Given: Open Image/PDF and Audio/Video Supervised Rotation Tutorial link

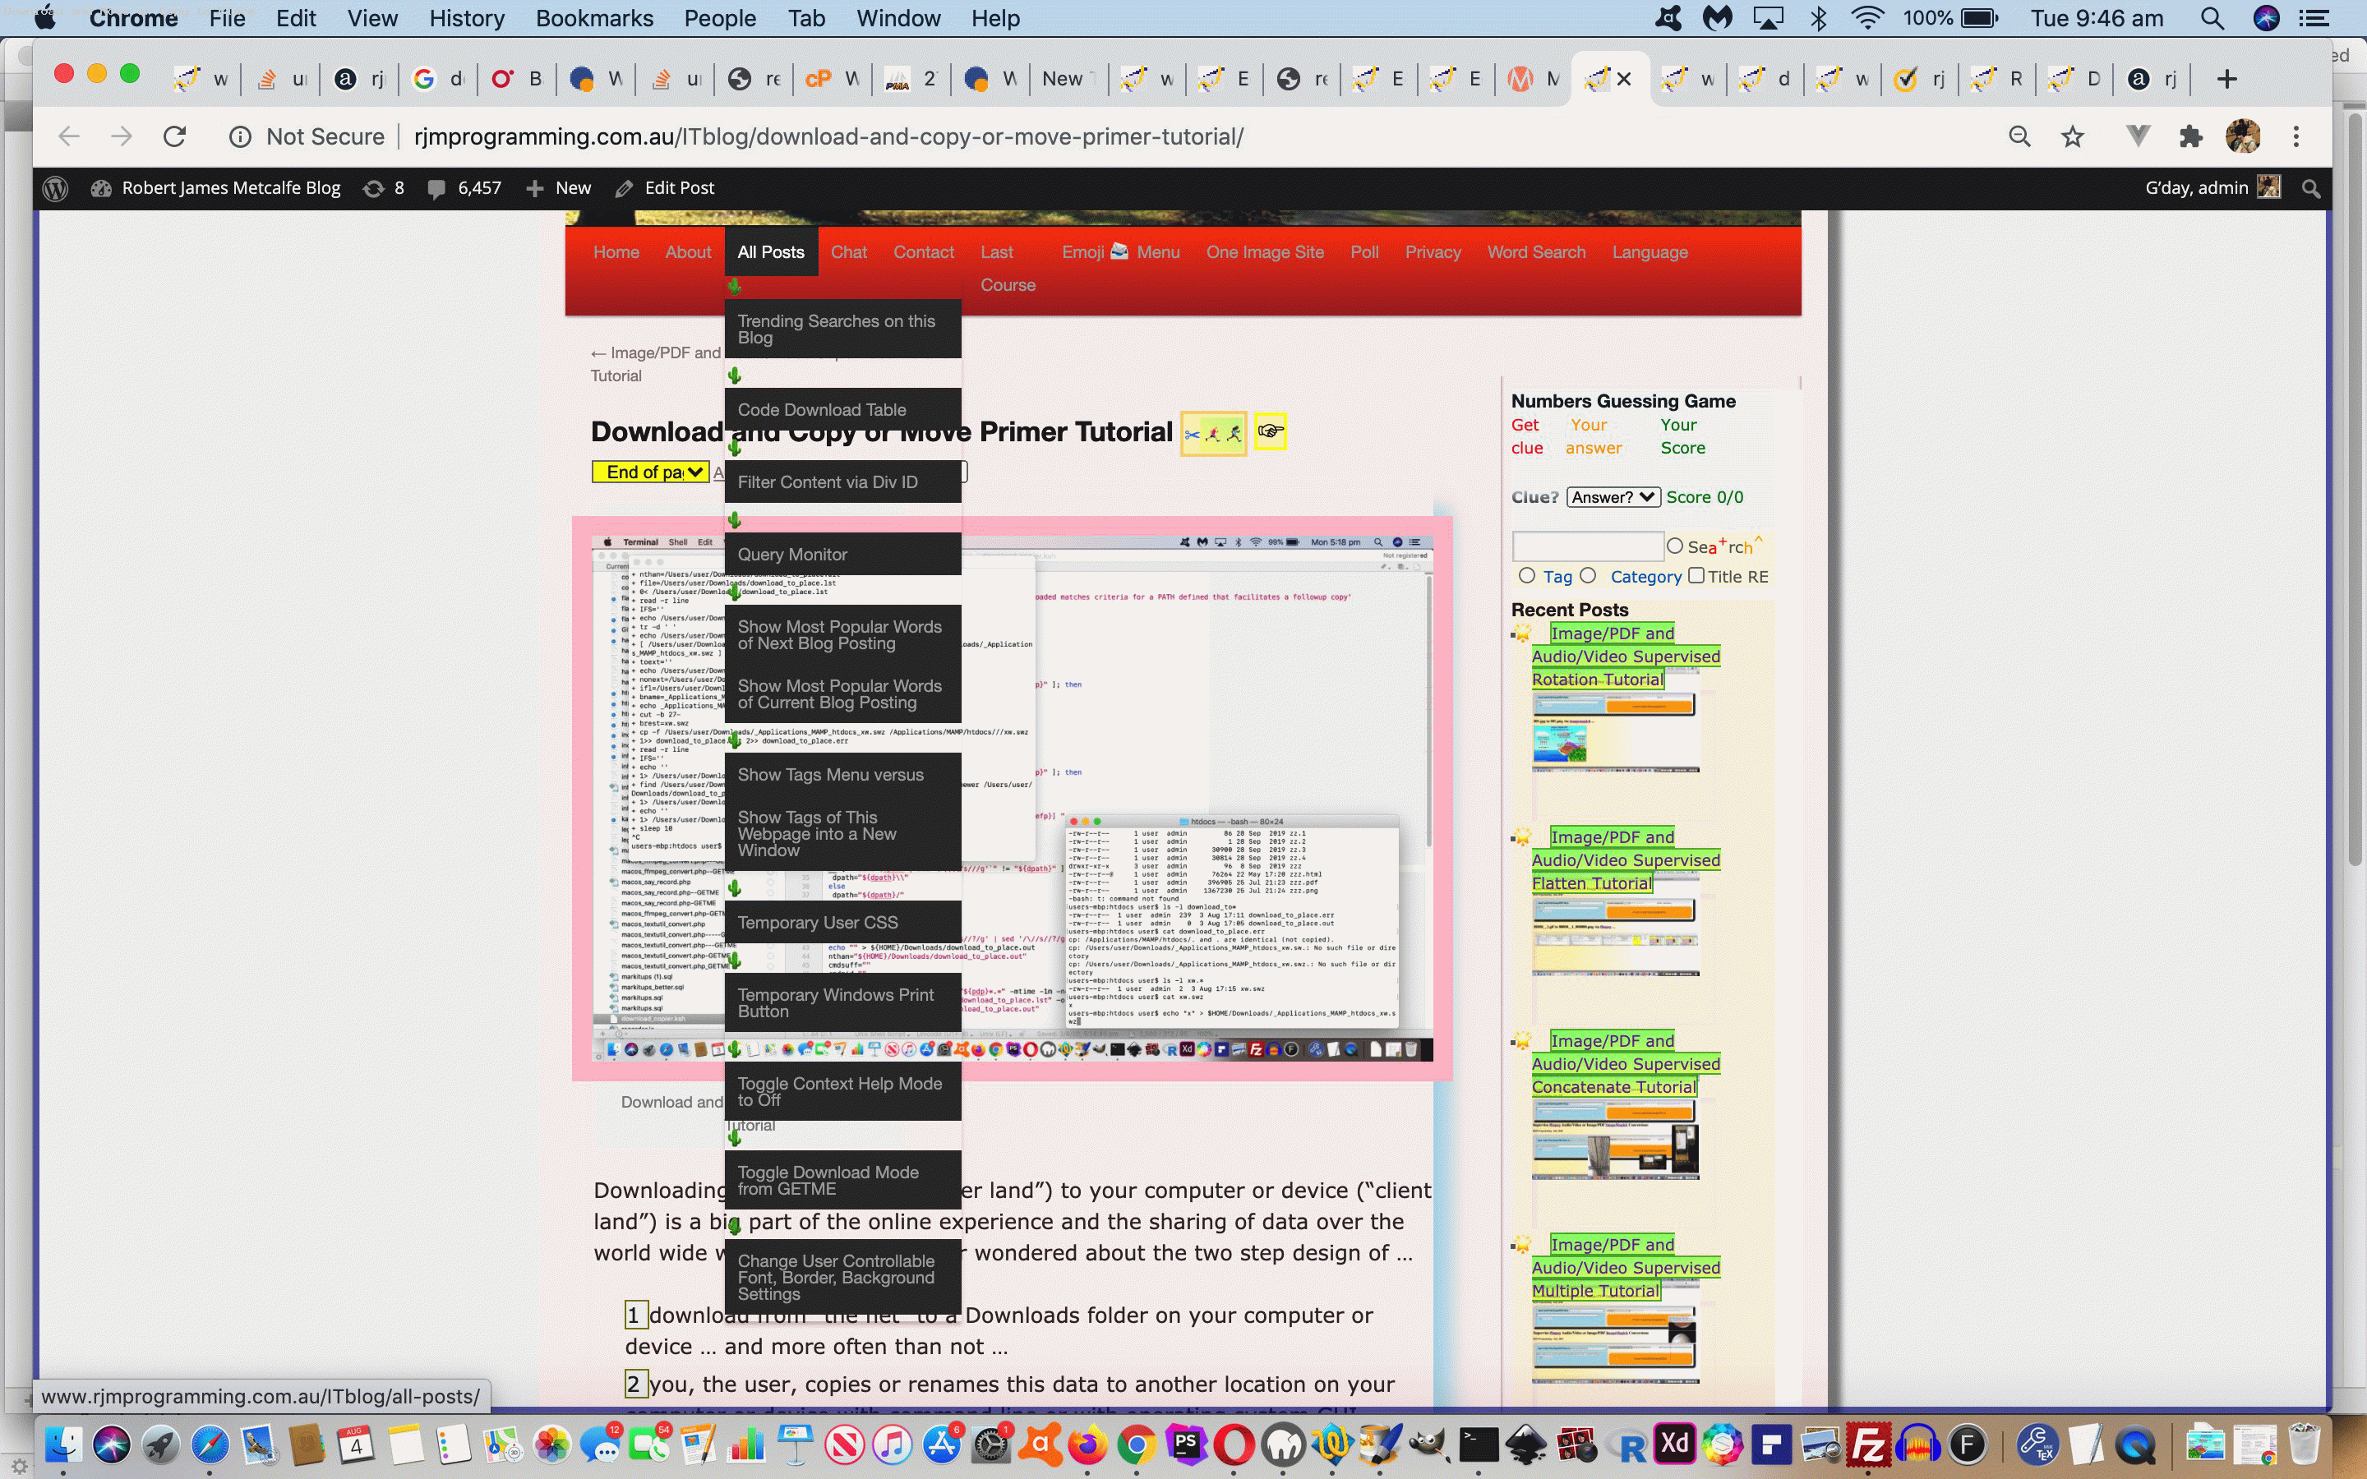Looking at the screenshot, I should pos(1625,657).
